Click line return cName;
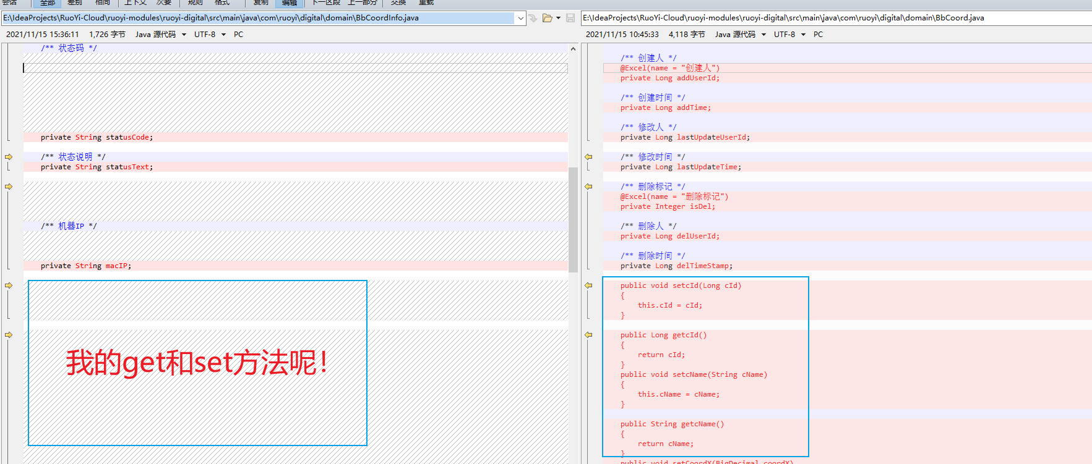Screen dimensions: 1092x464 [x=666, y=444]
